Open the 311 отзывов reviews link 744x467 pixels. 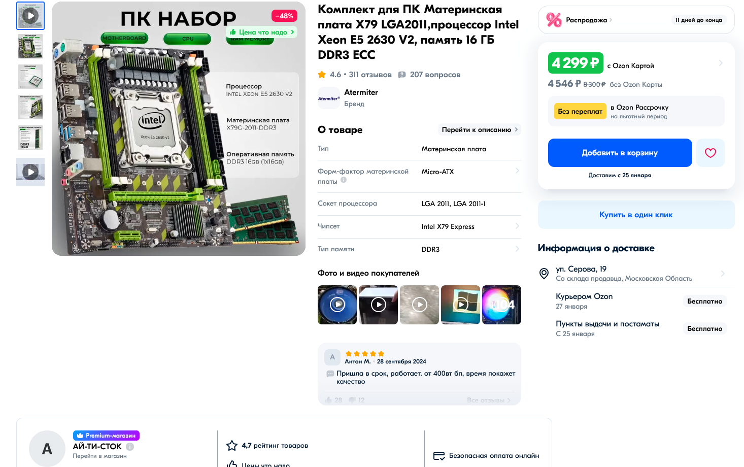370,75
